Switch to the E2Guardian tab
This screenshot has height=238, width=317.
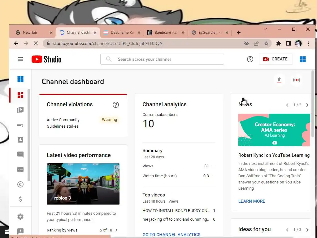point(210,32)
